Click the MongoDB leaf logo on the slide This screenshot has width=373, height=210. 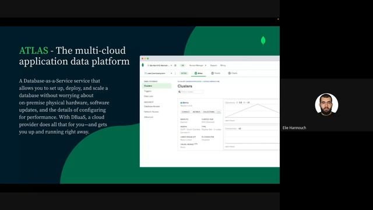pos(263,40)
